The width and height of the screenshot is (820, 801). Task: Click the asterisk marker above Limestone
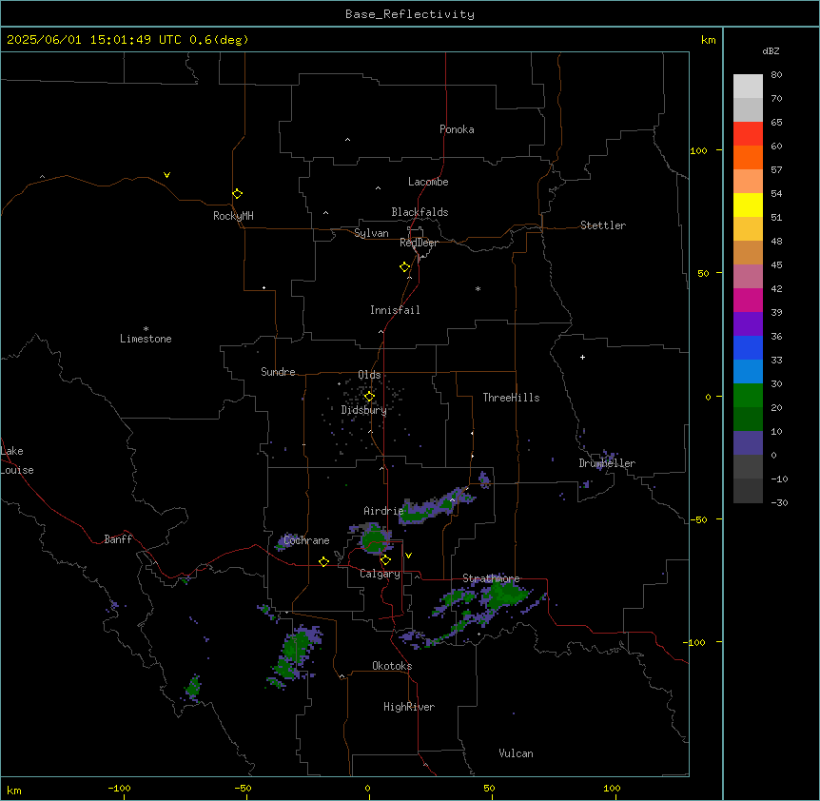pos(146,329)
